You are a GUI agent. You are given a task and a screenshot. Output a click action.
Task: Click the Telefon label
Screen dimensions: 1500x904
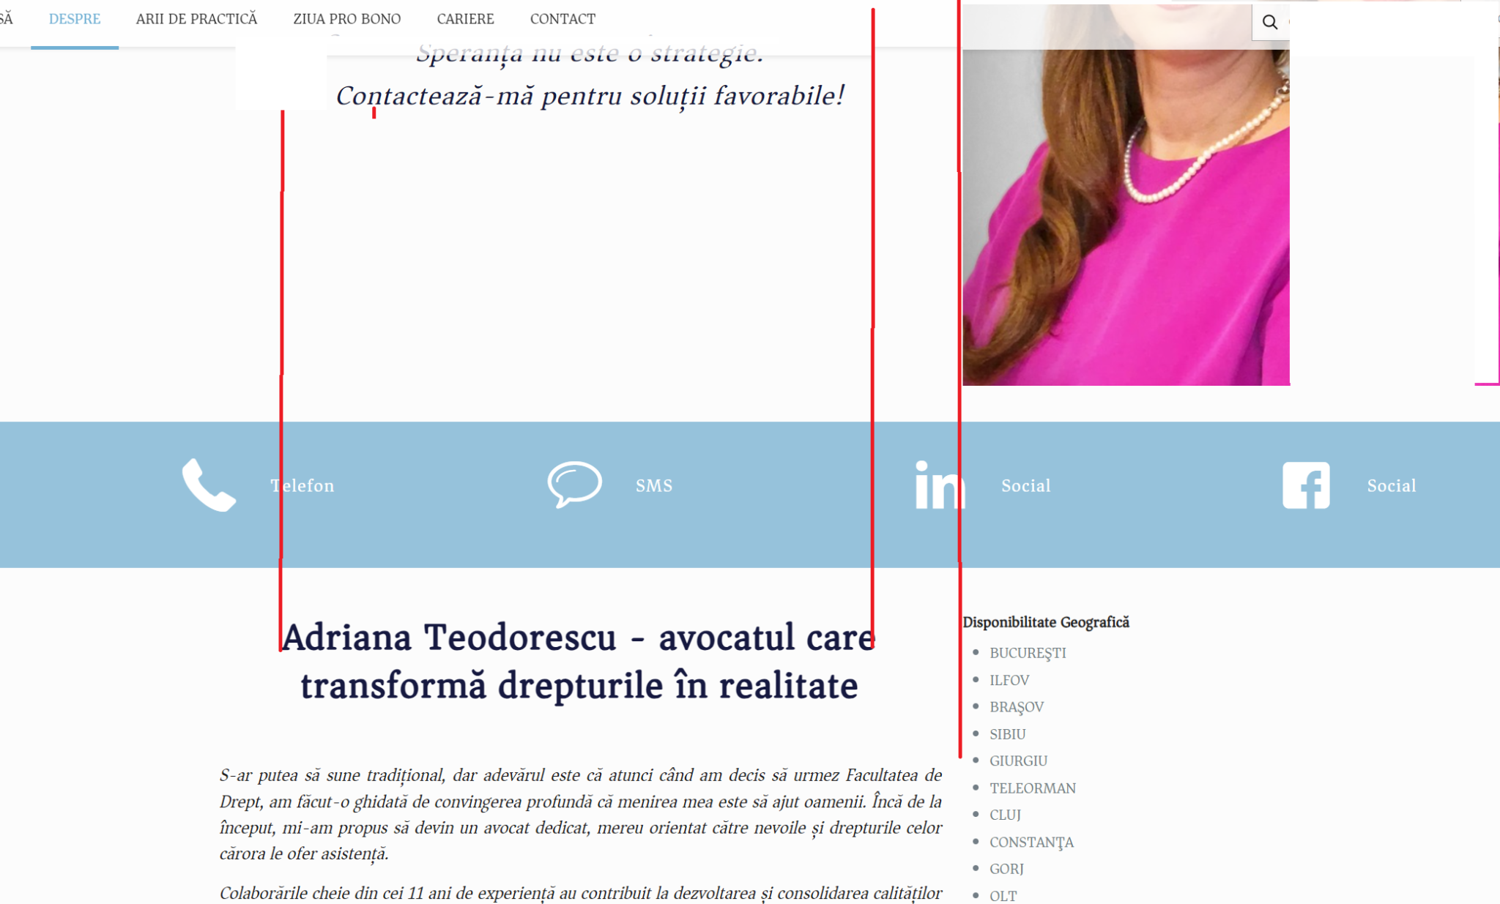coord(302,486)
